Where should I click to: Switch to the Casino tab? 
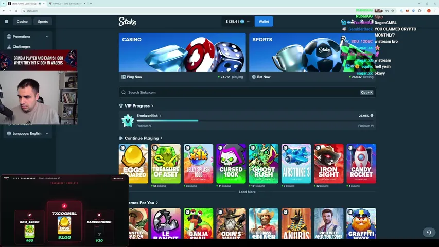coord(22,21)
